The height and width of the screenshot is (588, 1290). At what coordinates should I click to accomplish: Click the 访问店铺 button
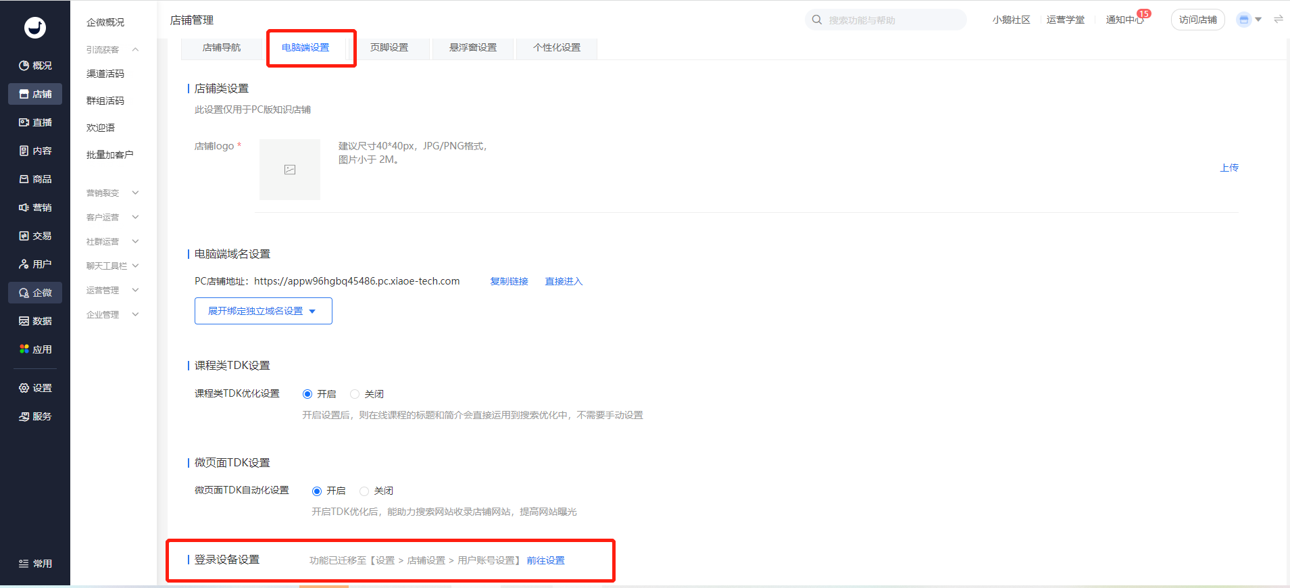(1198, 20)
